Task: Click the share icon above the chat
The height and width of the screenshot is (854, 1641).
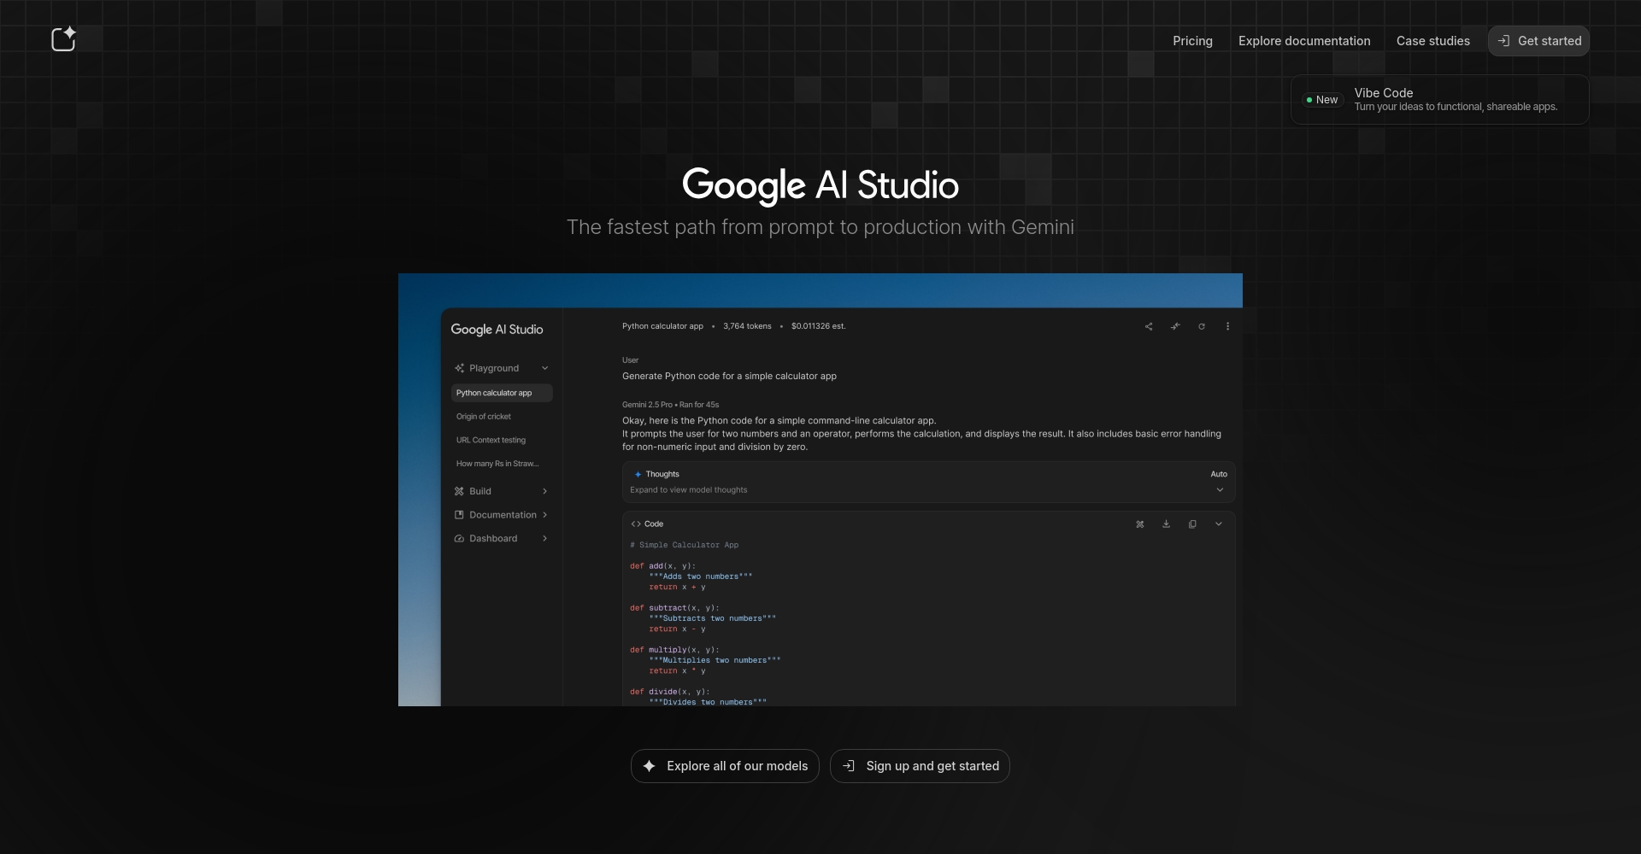Action: coord(1149,326)
